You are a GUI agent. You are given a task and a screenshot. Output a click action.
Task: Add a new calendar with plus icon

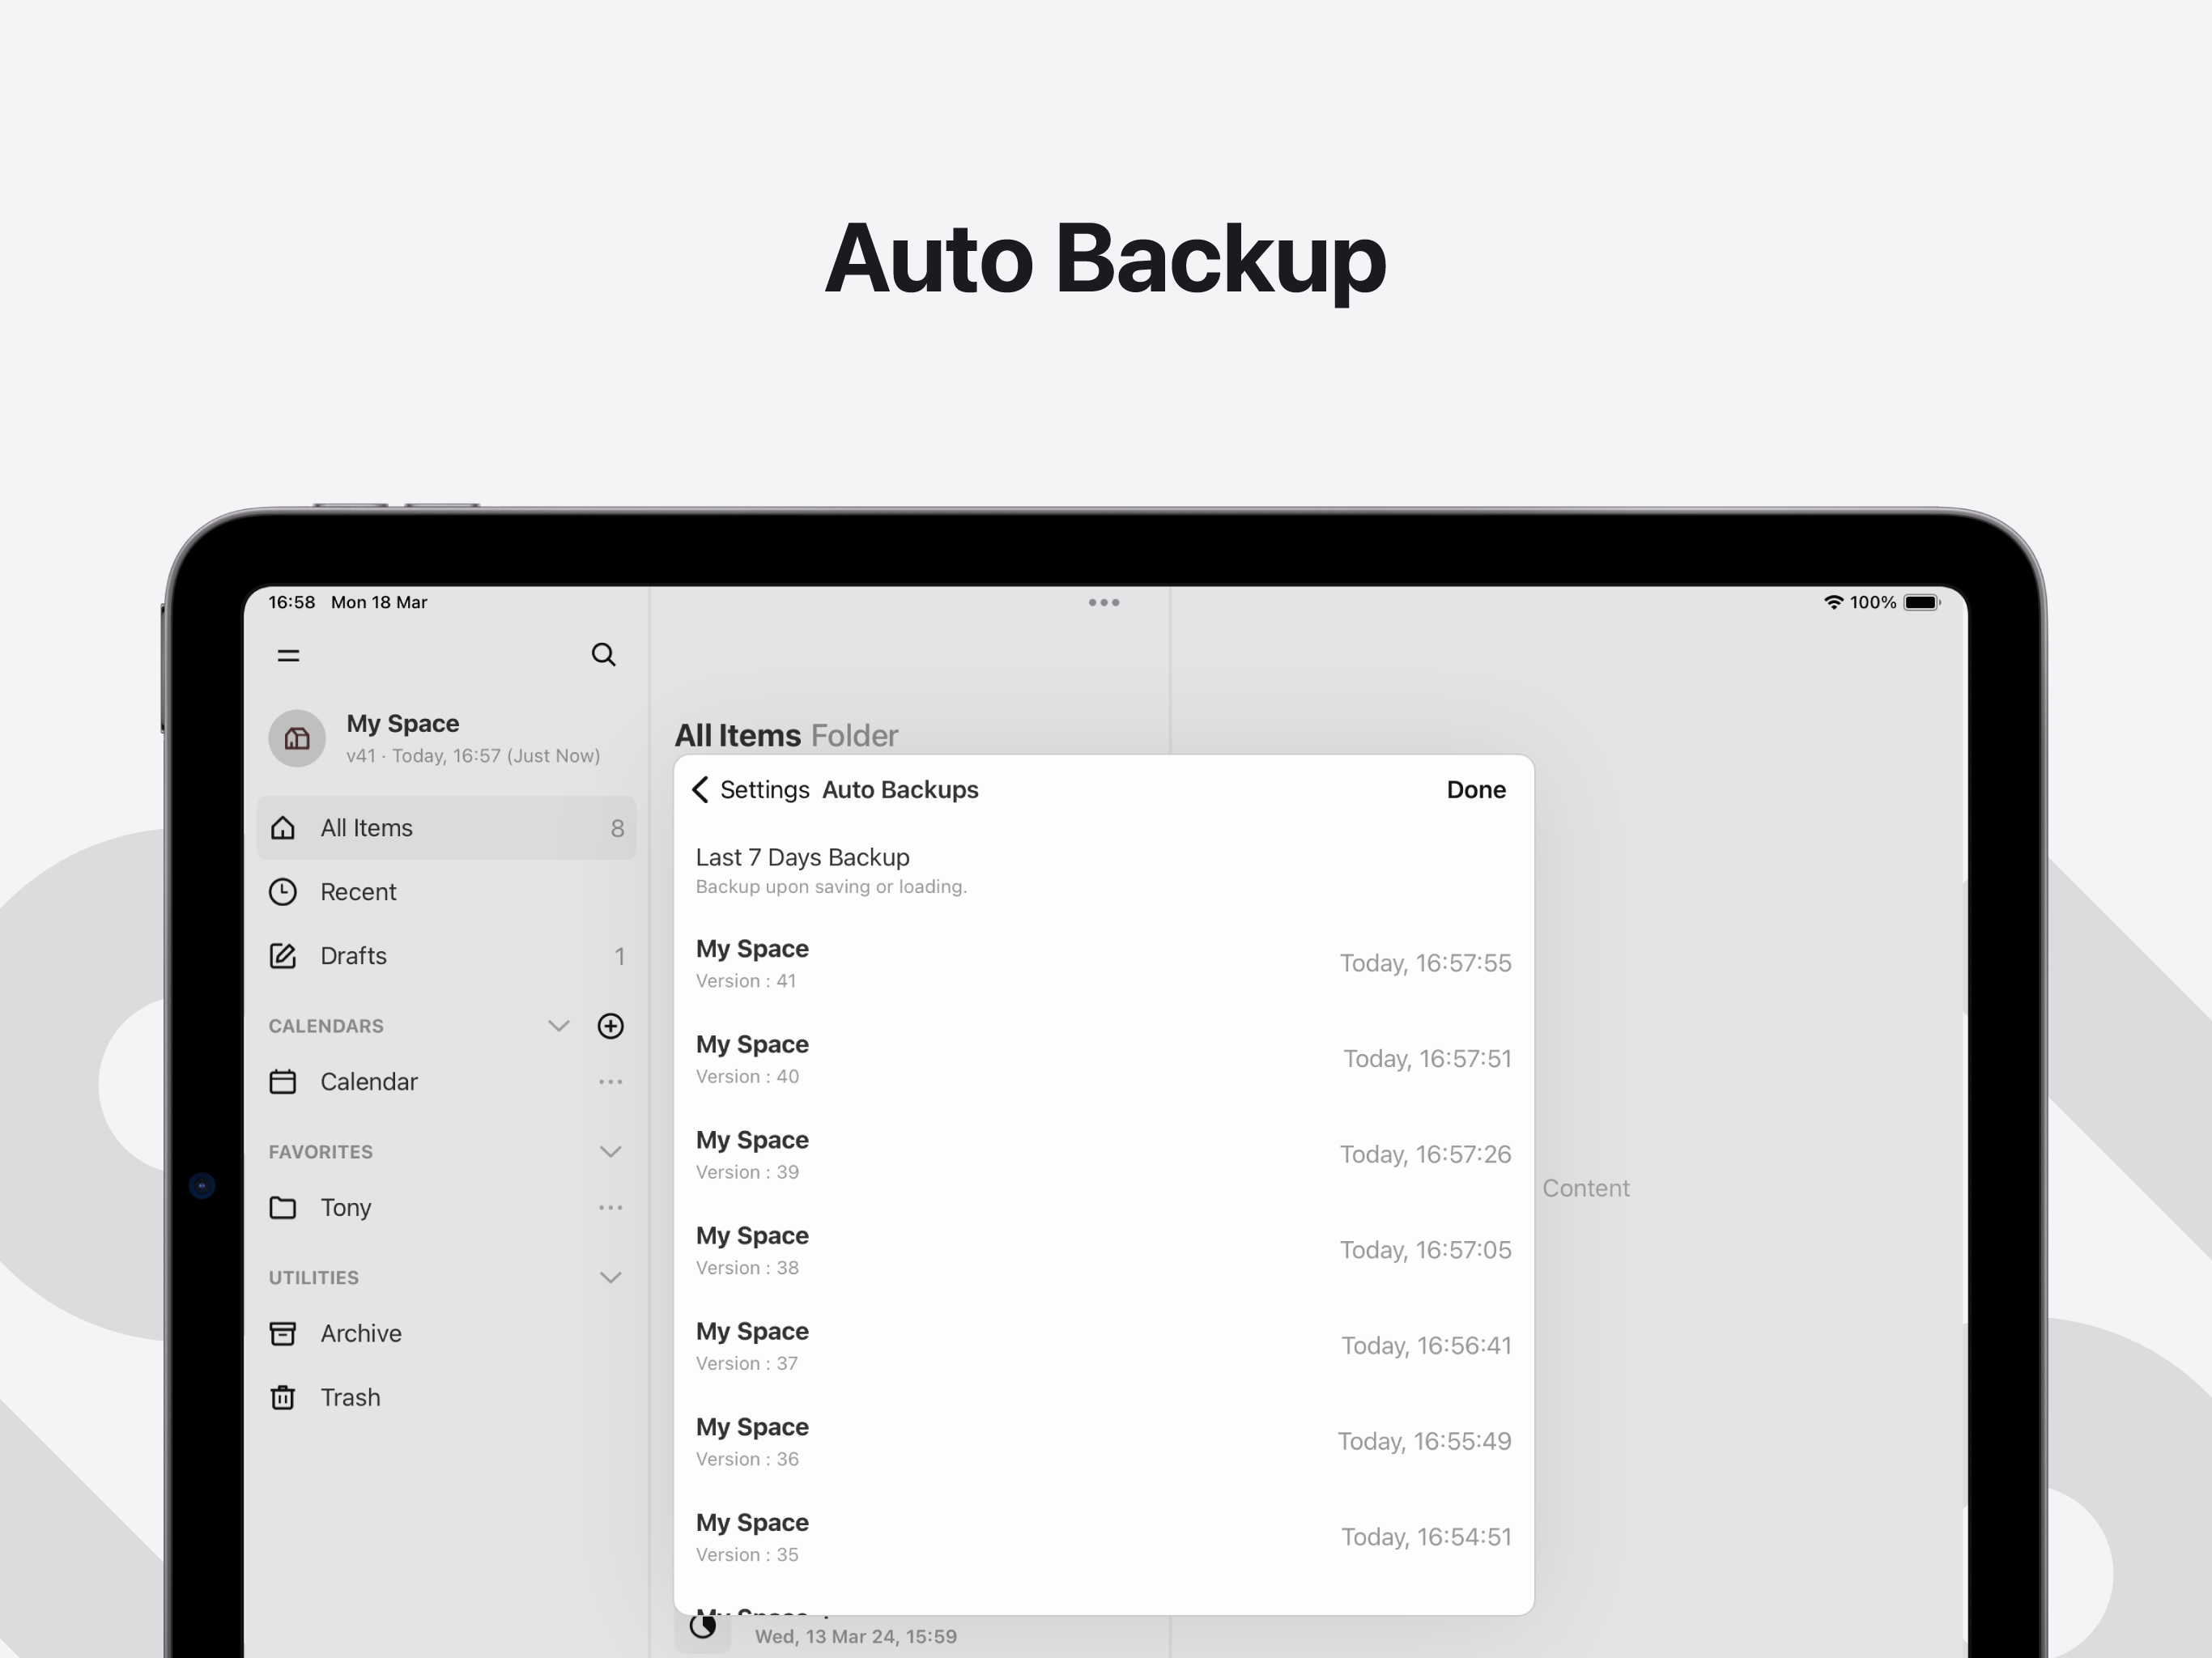click(610, 1026)
